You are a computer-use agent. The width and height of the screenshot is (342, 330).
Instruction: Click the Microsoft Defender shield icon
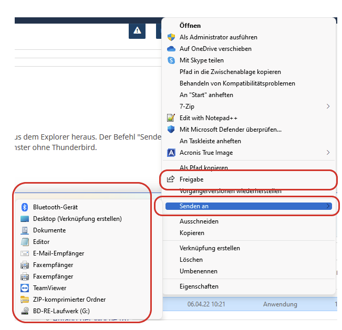tap(171, 130)
